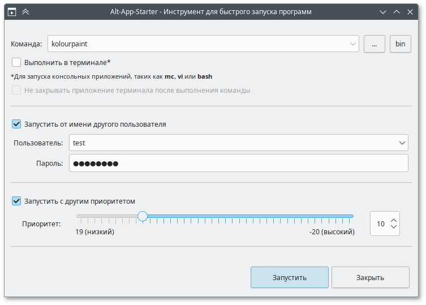The image size is (426, 305).
Task: Decrease priority value with the down arrow
Action: click(394, 228)
